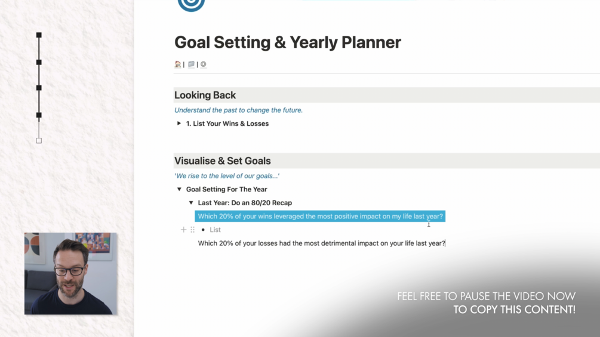Click the highlighted '20% of your wins' line
Viewport: 600px width, 337px height.
click(x=320, y=217)
